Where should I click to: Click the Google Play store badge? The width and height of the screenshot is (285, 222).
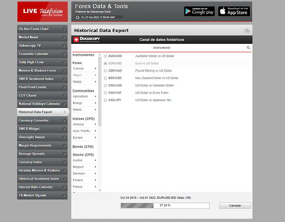pos(199,11)
